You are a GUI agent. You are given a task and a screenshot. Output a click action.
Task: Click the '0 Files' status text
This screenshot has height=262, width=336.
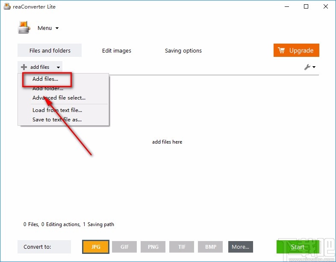31,224
